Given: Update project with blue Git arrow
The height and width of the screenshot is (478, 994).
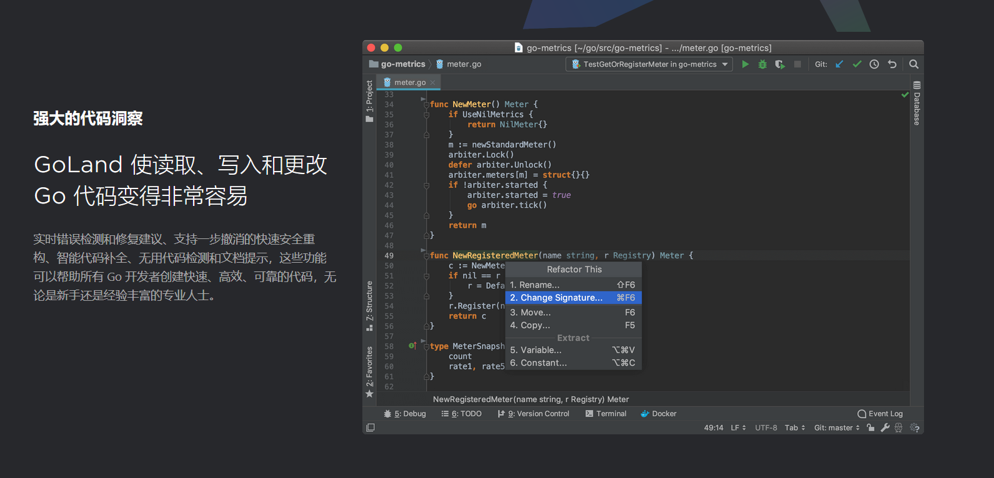Looking at the screenshot, I should tap(840, 64).
